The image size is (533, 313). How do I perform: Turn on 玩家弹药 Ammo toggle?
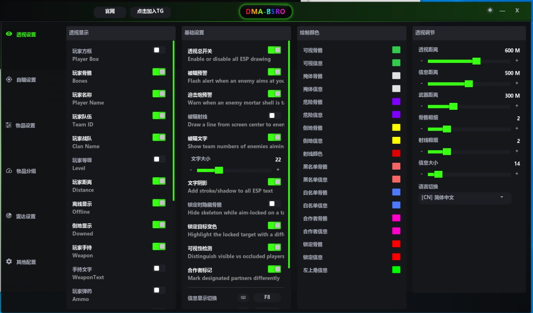point(159,290)
